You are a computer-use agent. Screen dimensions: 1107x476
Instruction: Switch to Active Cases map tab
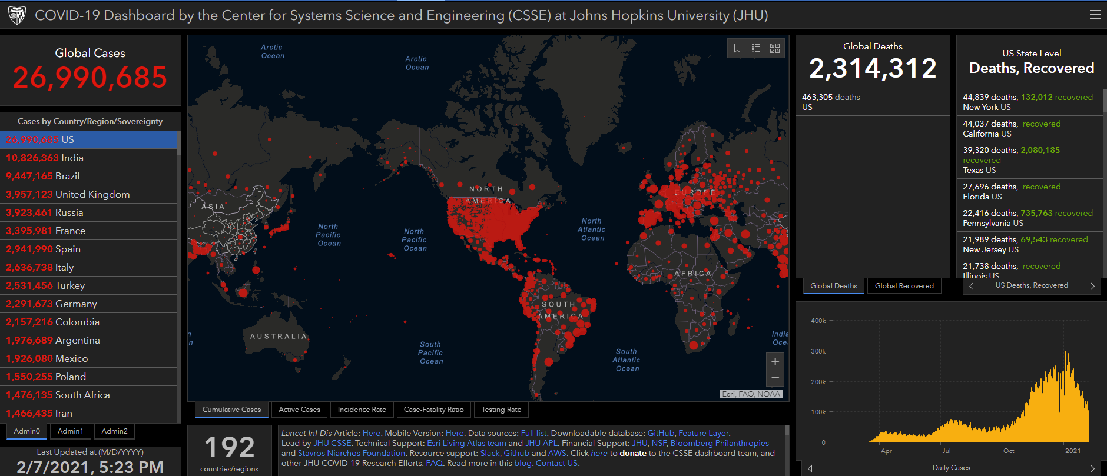click(x=299, y=410)
